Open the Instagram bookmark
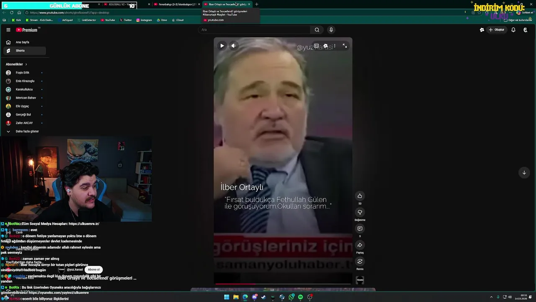The height and width of the screenshot is (302, 536). tap(144, 20)
